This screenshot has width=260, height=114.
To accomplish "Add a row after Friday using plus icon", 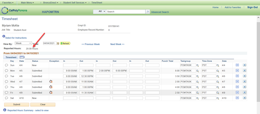I will point(244,92).
